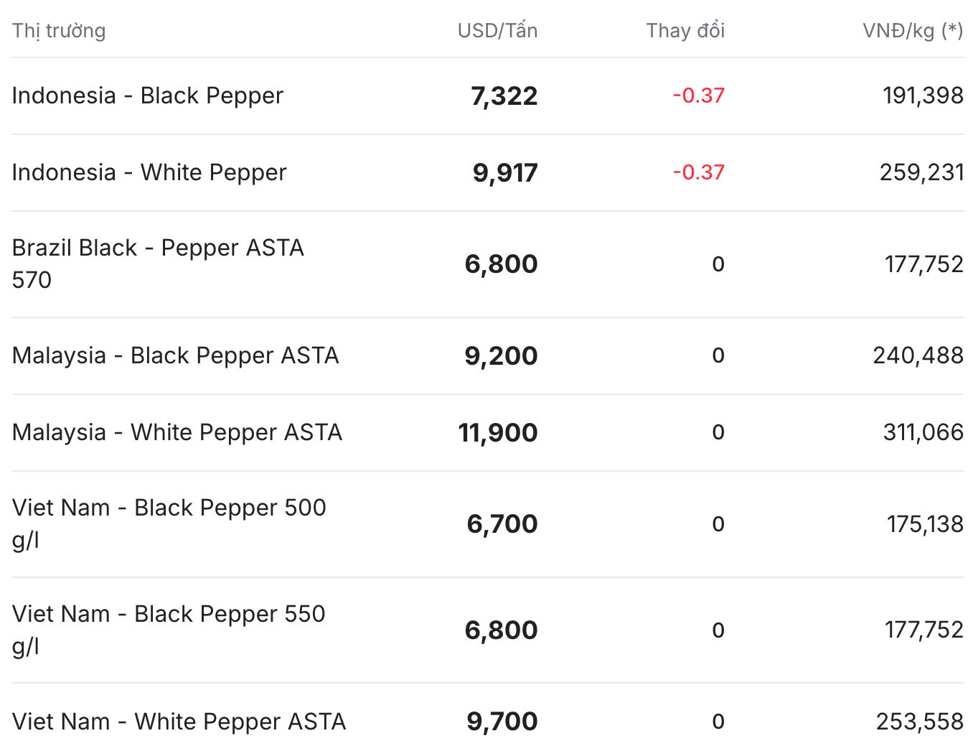
Task: Click the red -0.37 change for Black Pepper
Action: pos(699,95)
